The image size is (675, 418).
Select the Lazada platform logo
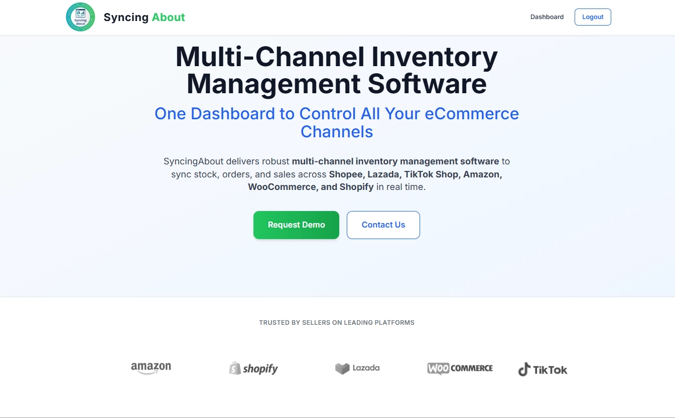[x=357, y=368]
